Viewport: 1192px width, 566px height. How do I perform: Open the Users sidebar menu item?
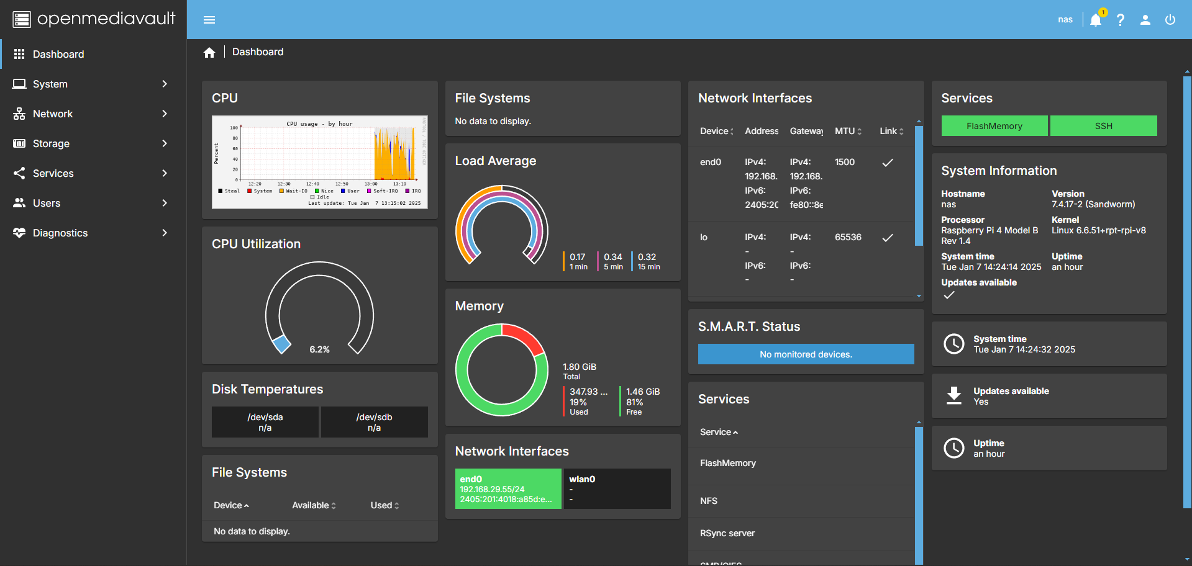tap(93, 203)
